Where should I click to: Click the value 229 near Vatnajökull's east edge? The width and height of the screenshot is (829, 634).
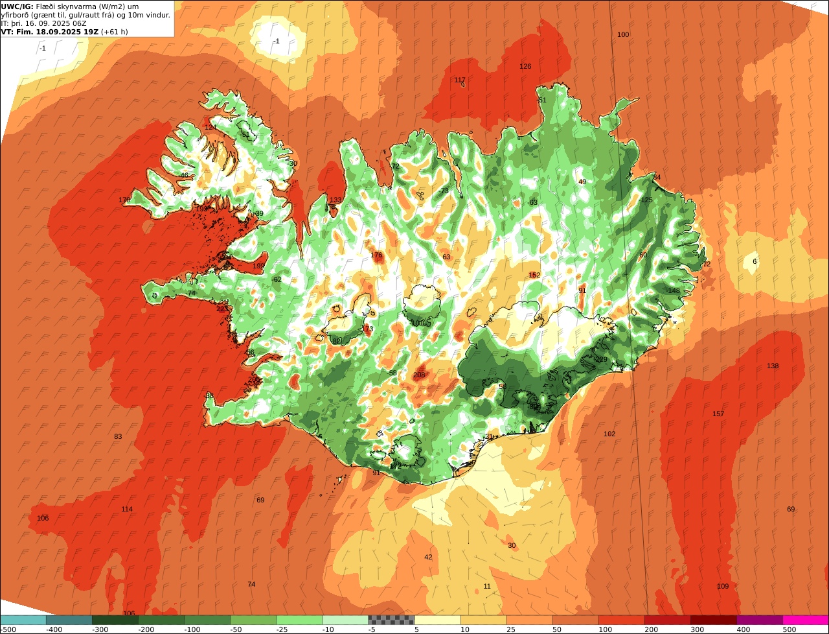[602, 360]
